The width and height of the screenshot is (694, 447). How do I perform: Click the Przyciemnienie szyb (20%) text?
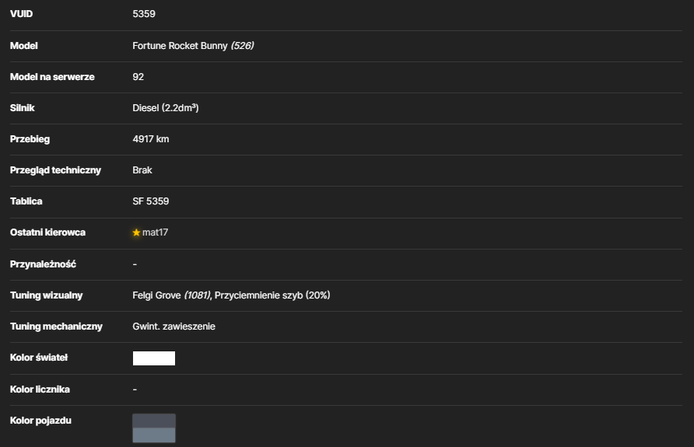click(x=272, y=295)
